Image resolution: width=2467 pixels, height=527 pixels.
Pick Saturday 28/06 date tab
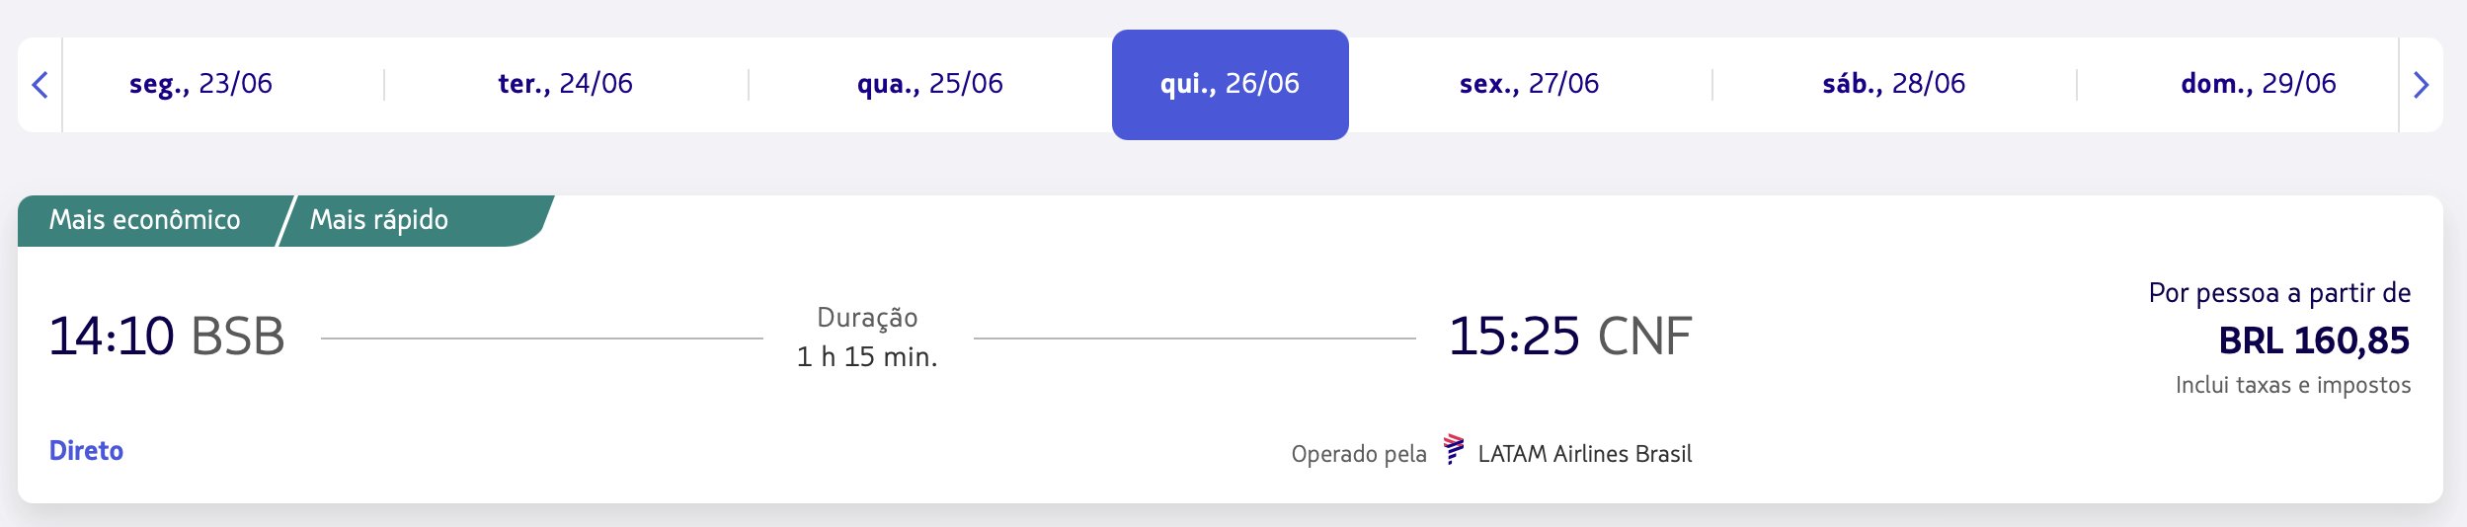[1894, 84]
